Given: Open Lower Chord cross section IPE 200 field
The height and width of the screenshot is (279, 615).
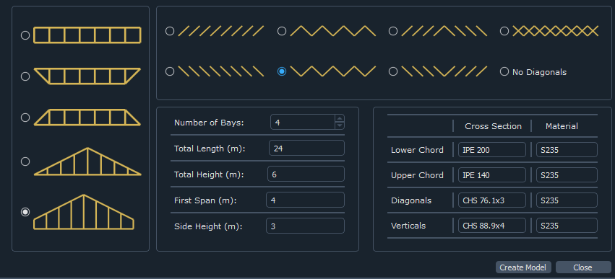Looking at the screenshot, I should pyautogui.click(x=492, y=150).
